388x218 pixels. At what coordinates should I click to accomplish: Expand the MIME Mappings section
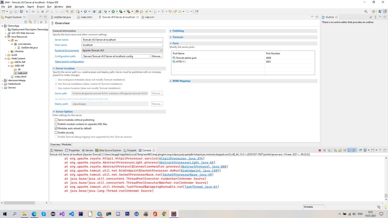171,81
